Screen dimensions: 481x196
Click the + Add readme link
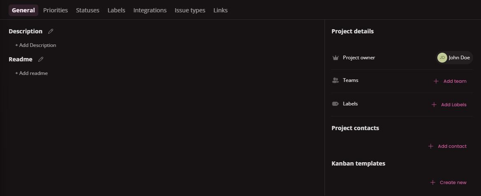pyautogui.click(x=32, y=73)
